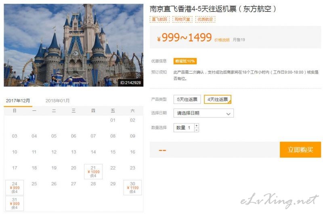This screenshot has width=323, height=214.
Task: Click the 数量 quantity input field
Action: click(184, 128)
